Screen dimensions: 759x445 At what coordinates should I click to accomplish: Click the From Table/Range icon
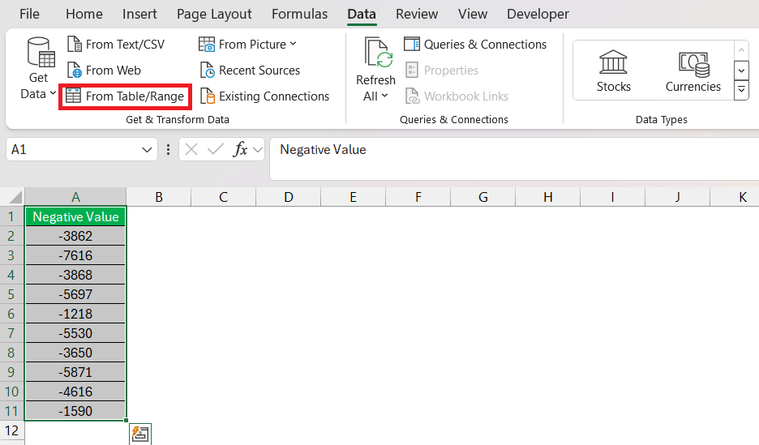point(73,96)
